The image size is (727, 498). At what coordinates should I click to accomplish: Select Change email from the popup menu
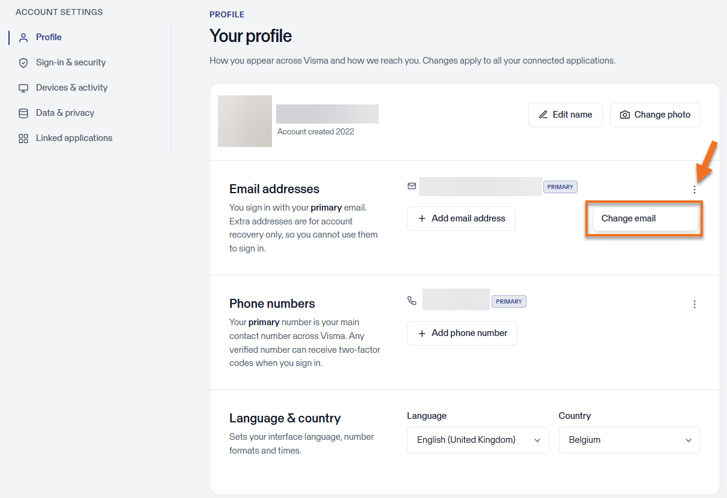point(645,218)
